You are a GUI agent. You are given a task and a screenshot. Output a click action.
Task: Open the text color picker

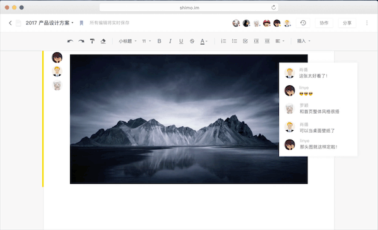[204, 41]
